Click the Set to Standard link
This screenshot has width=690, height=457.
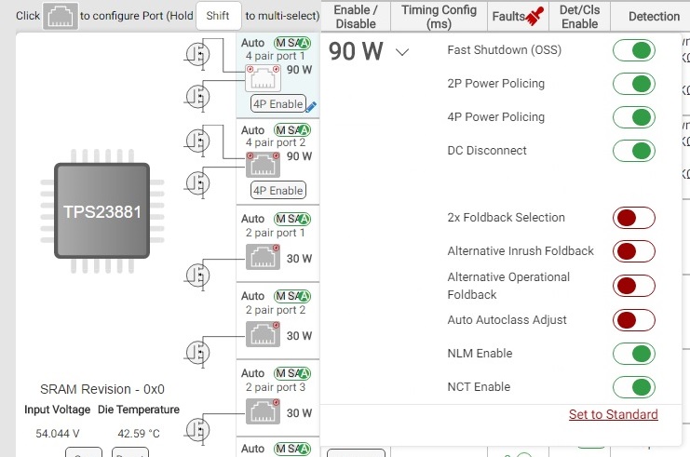pos(613,414)
